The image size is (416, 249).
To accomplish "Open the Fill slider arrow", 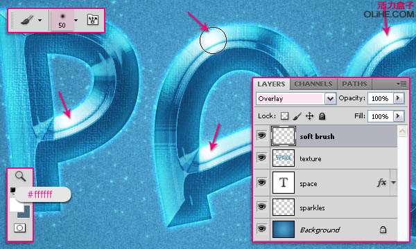I will (x=399, y=116).
